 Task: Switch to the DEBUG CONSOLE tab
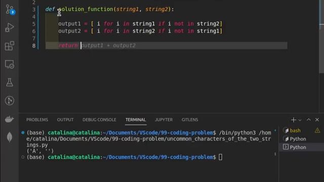[x=99, y=120]
